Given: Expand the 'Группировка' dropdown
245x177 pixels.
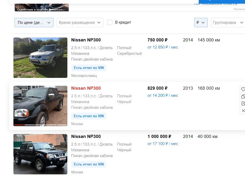Looking at the screenshot, I should pos(228,23).
